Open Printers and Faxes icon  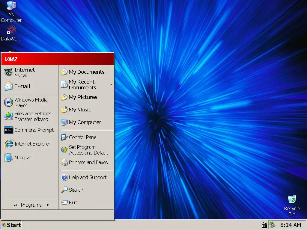[64, 162]
